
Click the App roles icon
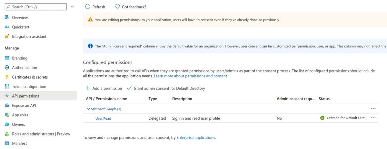coord(7,115)
